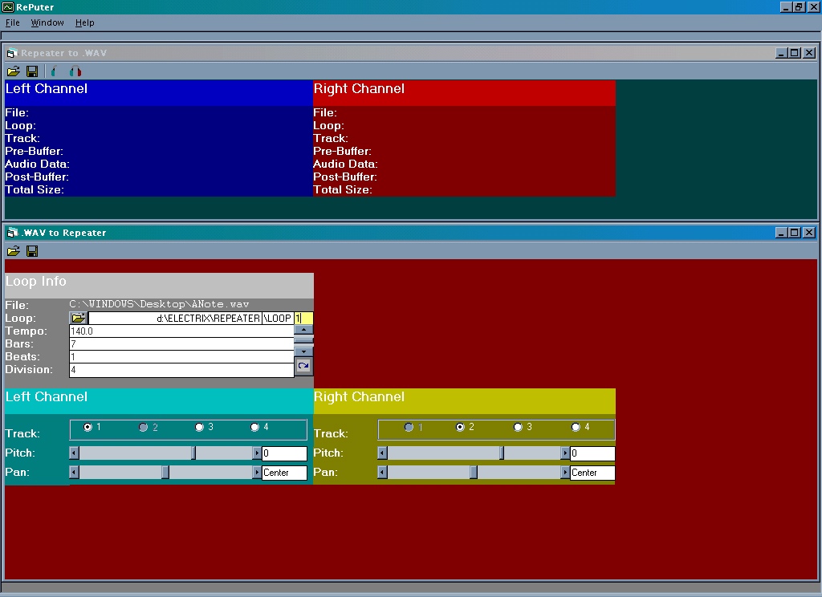This screenshot has height=597, width=822.
Task: Open the Help menu
Action: tap(84, 22)
